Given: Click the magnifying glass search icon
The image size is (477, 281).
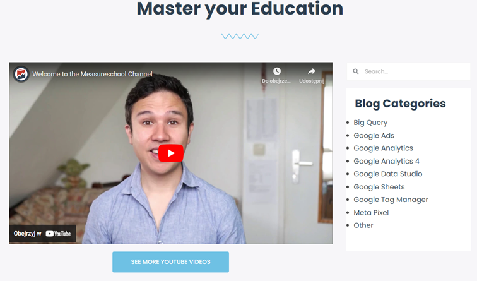Looking at the screenshot, I should point(355,71).
